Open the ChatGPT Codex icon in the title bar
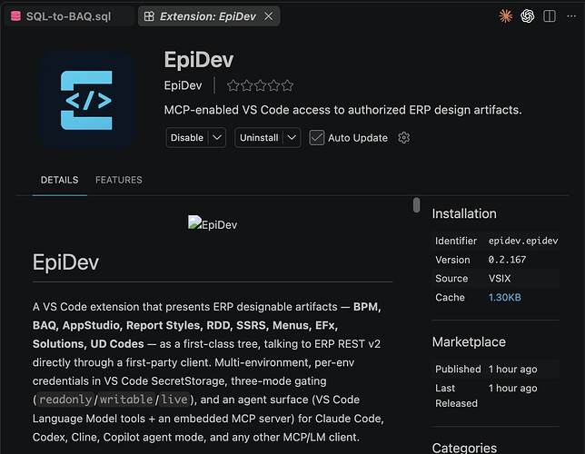This screenshot has width=585, height=454. pyautogui.click(x=528, y=16)
